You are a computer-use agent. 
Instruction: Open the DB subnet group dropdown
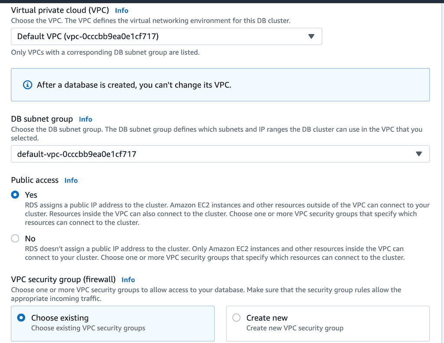click(x=220, y=154)
